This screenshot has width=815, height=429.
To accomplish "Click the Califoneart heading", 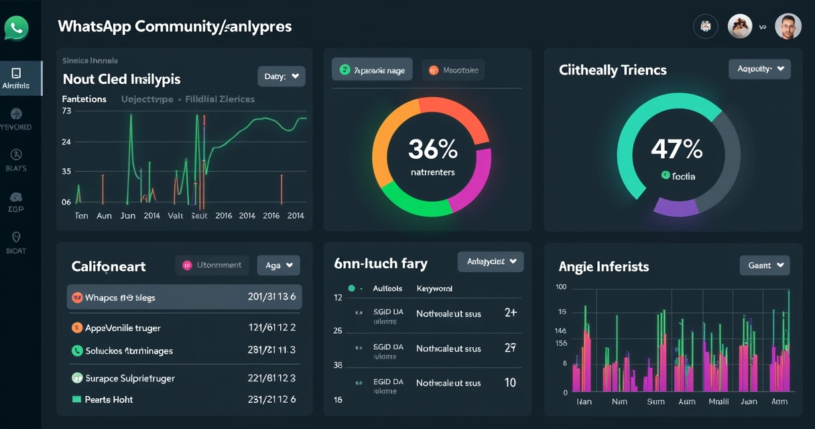I will point(109,266).
